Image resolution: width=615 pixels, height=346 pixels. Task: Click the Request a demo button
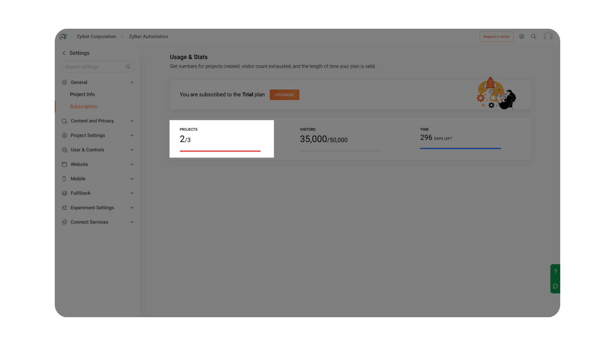click(x=496, y=37)
